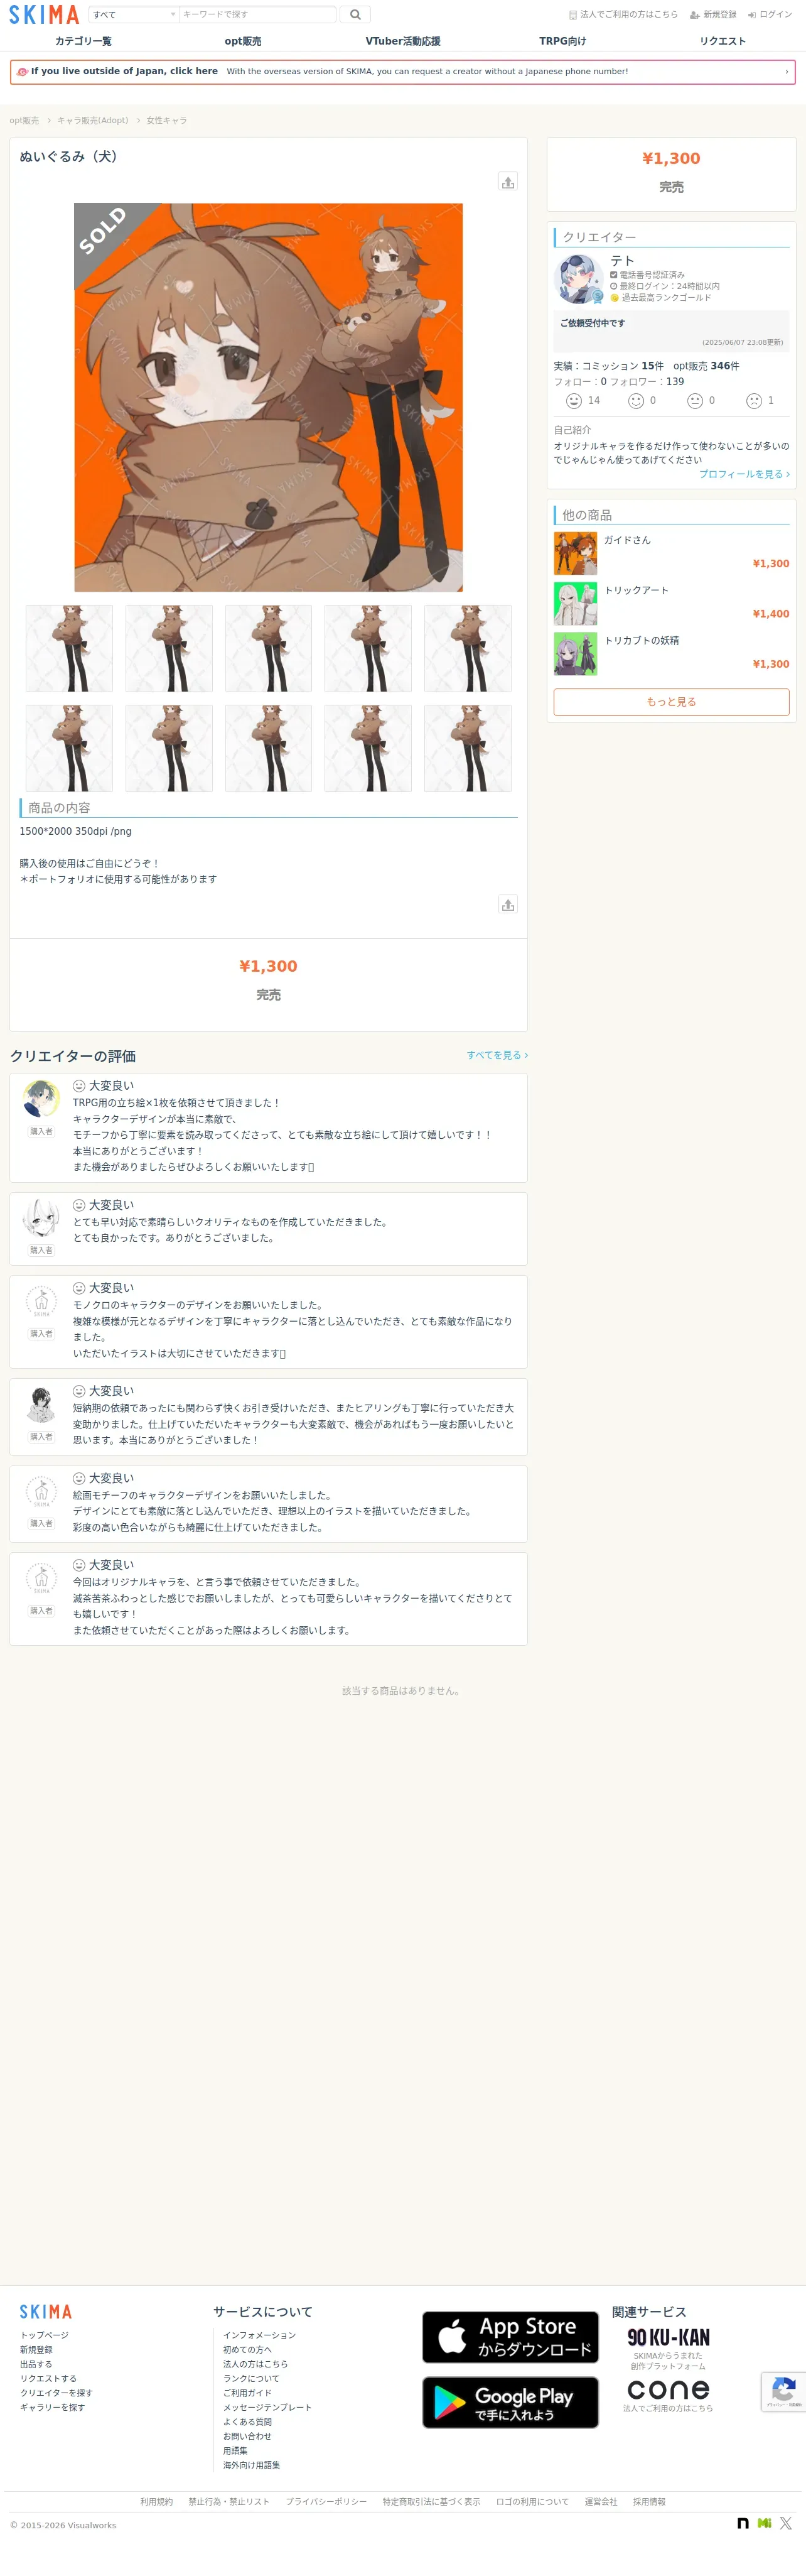806x2576 pixels.
Task: Click ギャラリーを探す in the footer
Action: point(52,2407)
